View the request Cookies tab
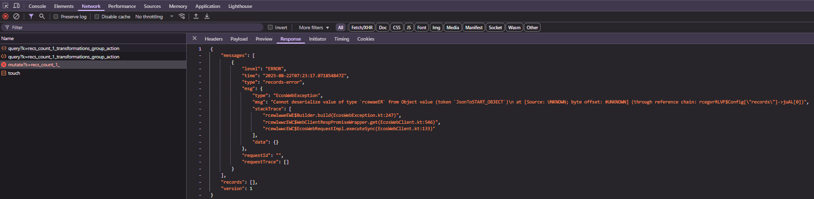The width and height of the screenshot is (814, 199). click(x=366, y=39)
